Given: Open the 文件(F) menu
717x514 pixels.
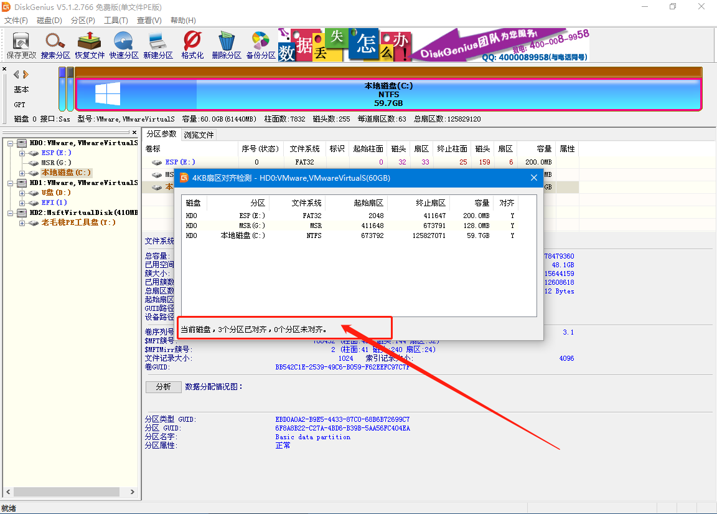Looking at the screenshot, I should pos(16,20).
